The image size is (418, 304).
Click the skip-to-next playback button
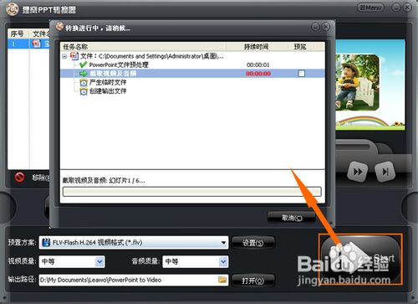pyautogui.click(x=385, y=172)
